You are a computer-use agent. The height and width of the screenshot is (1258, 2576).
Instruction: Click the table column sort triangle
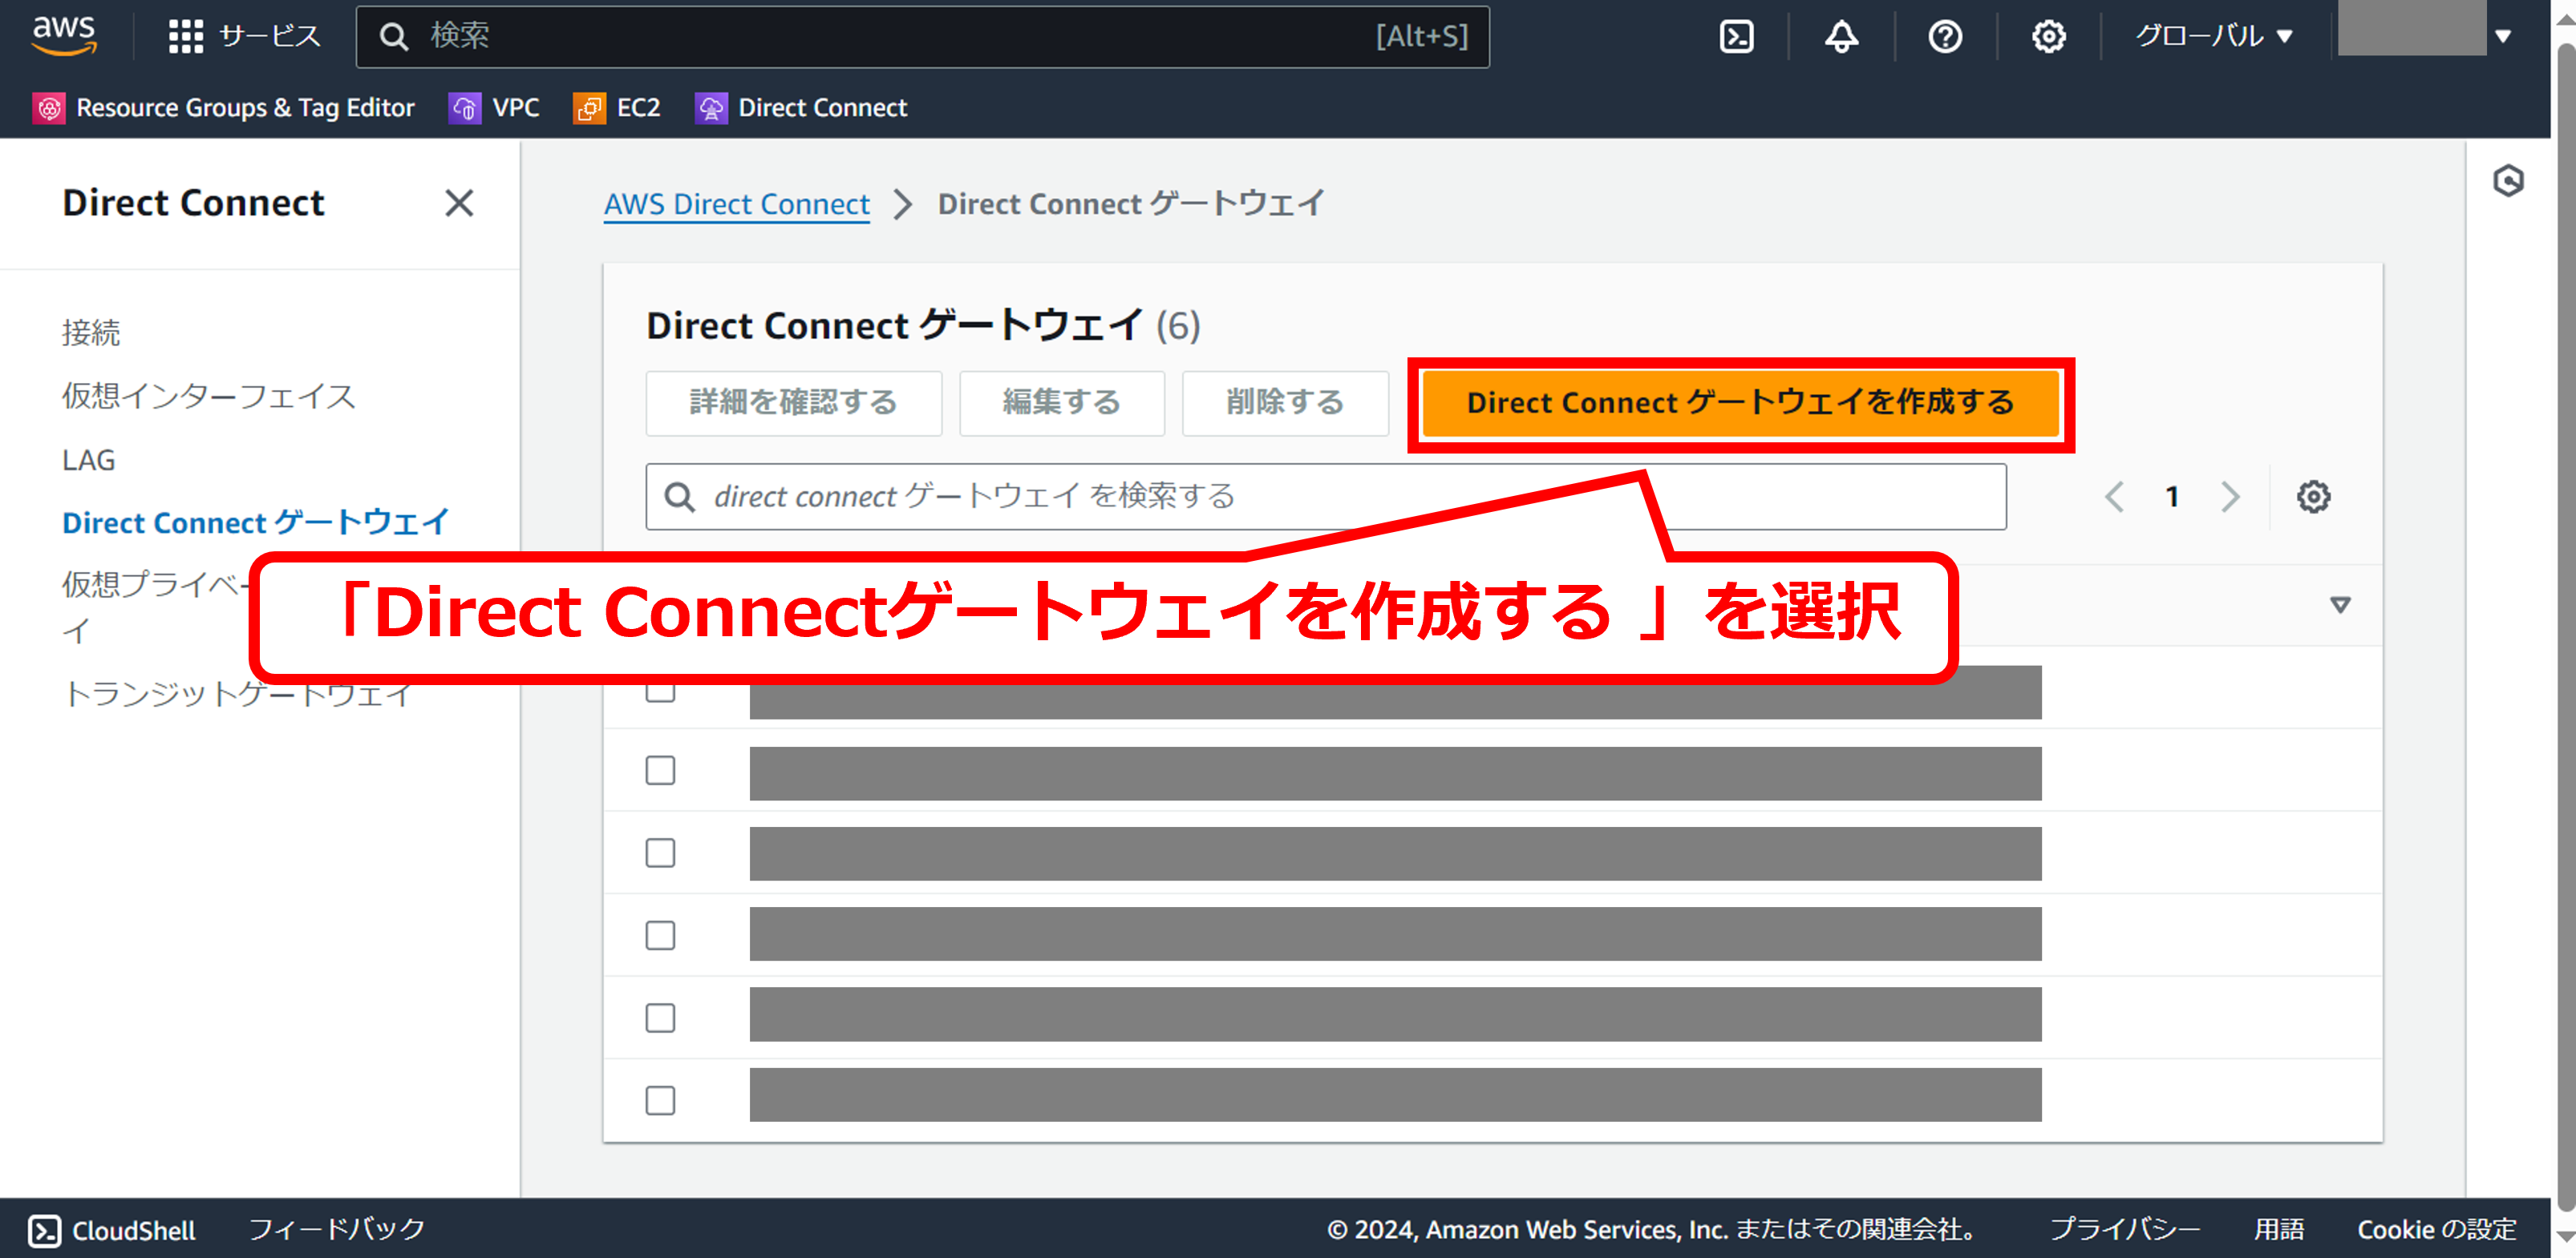pyautogui.click(x=2340, y=604)
